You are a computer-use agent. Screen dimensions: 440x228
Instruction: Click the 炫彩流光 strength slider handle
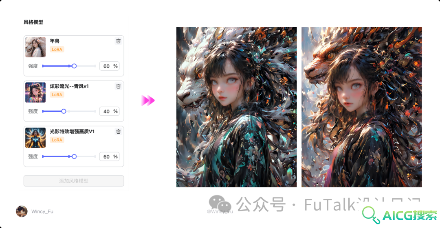coord(64,111)
